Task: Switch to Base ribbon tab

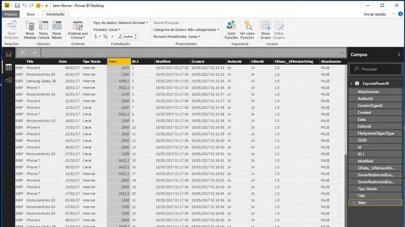Action: coord(31,14)
